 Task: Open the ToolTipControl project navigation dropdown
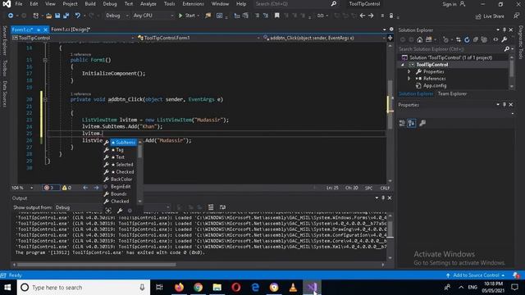click(73, 39)
